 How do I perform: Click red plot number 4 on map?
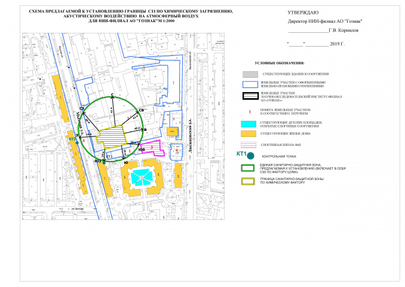pyautogui.click(x=177, y=150)
